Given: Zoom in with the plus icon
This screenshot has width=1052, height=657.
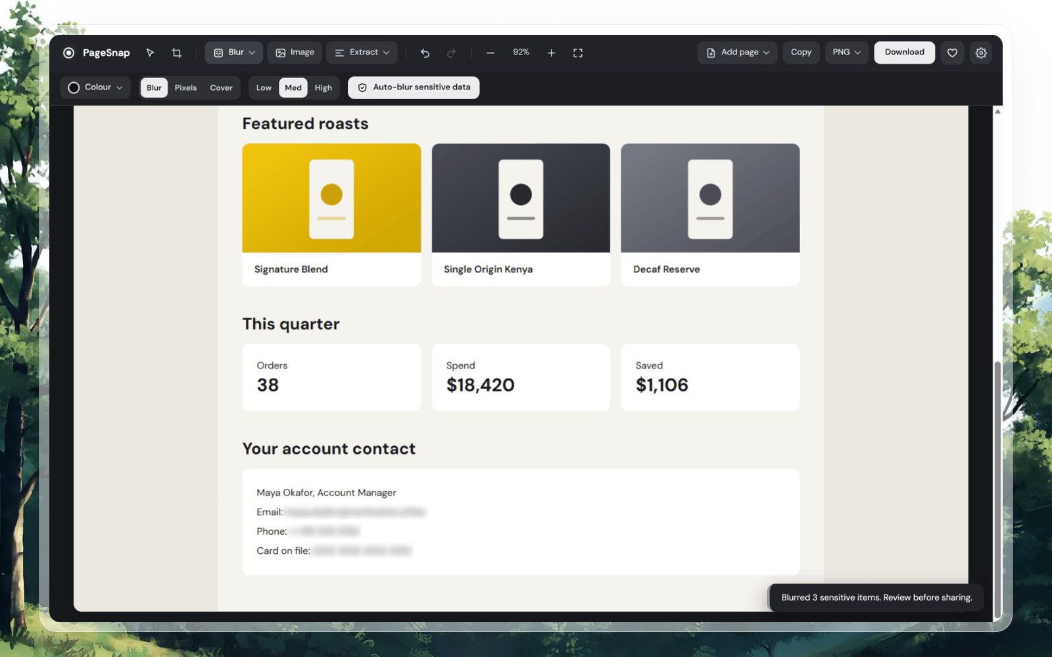Looking at the screenshot, I should pos(551,53).
